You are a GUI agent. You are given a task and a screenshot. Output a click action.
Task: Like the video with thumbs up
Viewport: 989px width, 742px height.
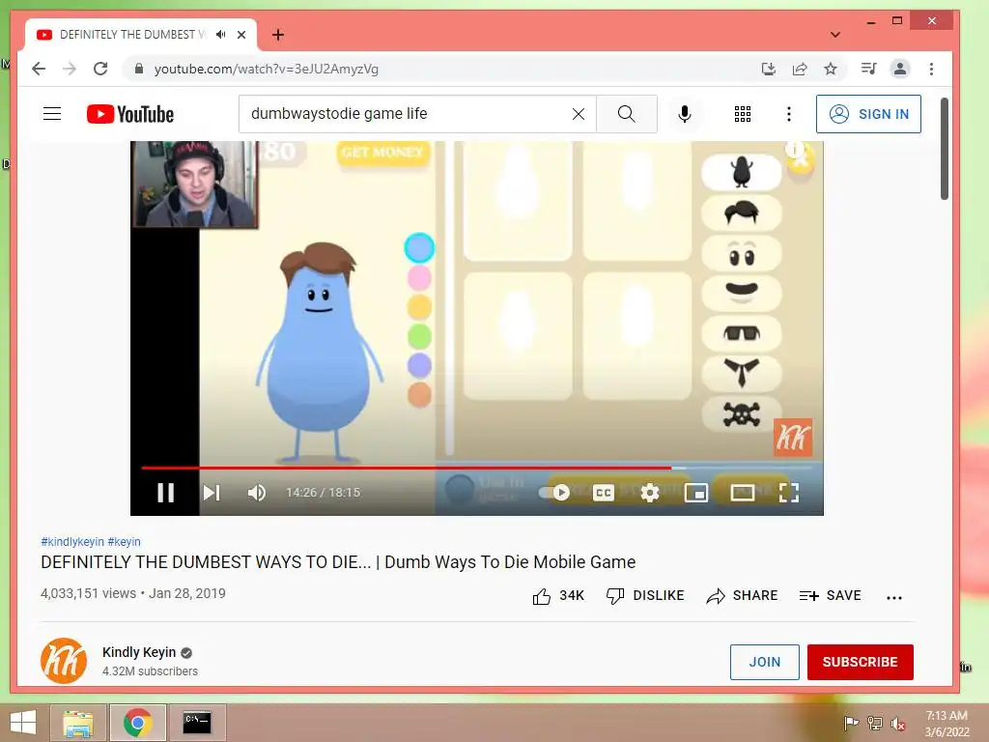(558, 595)
